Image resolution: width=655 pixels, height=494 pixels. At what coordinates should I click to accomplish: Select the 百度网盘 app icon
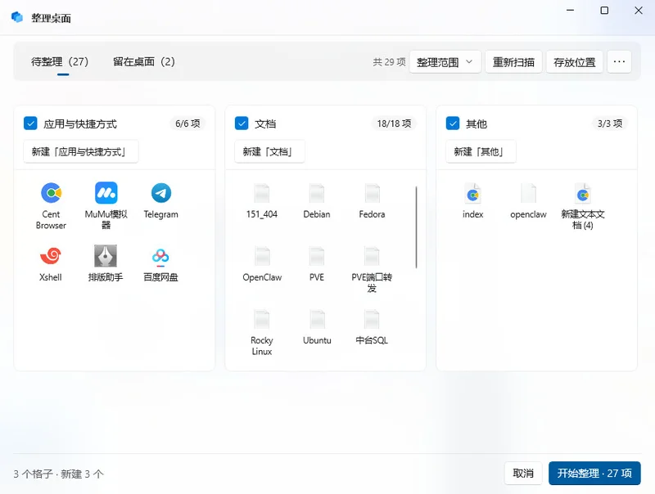click(160, 257)
